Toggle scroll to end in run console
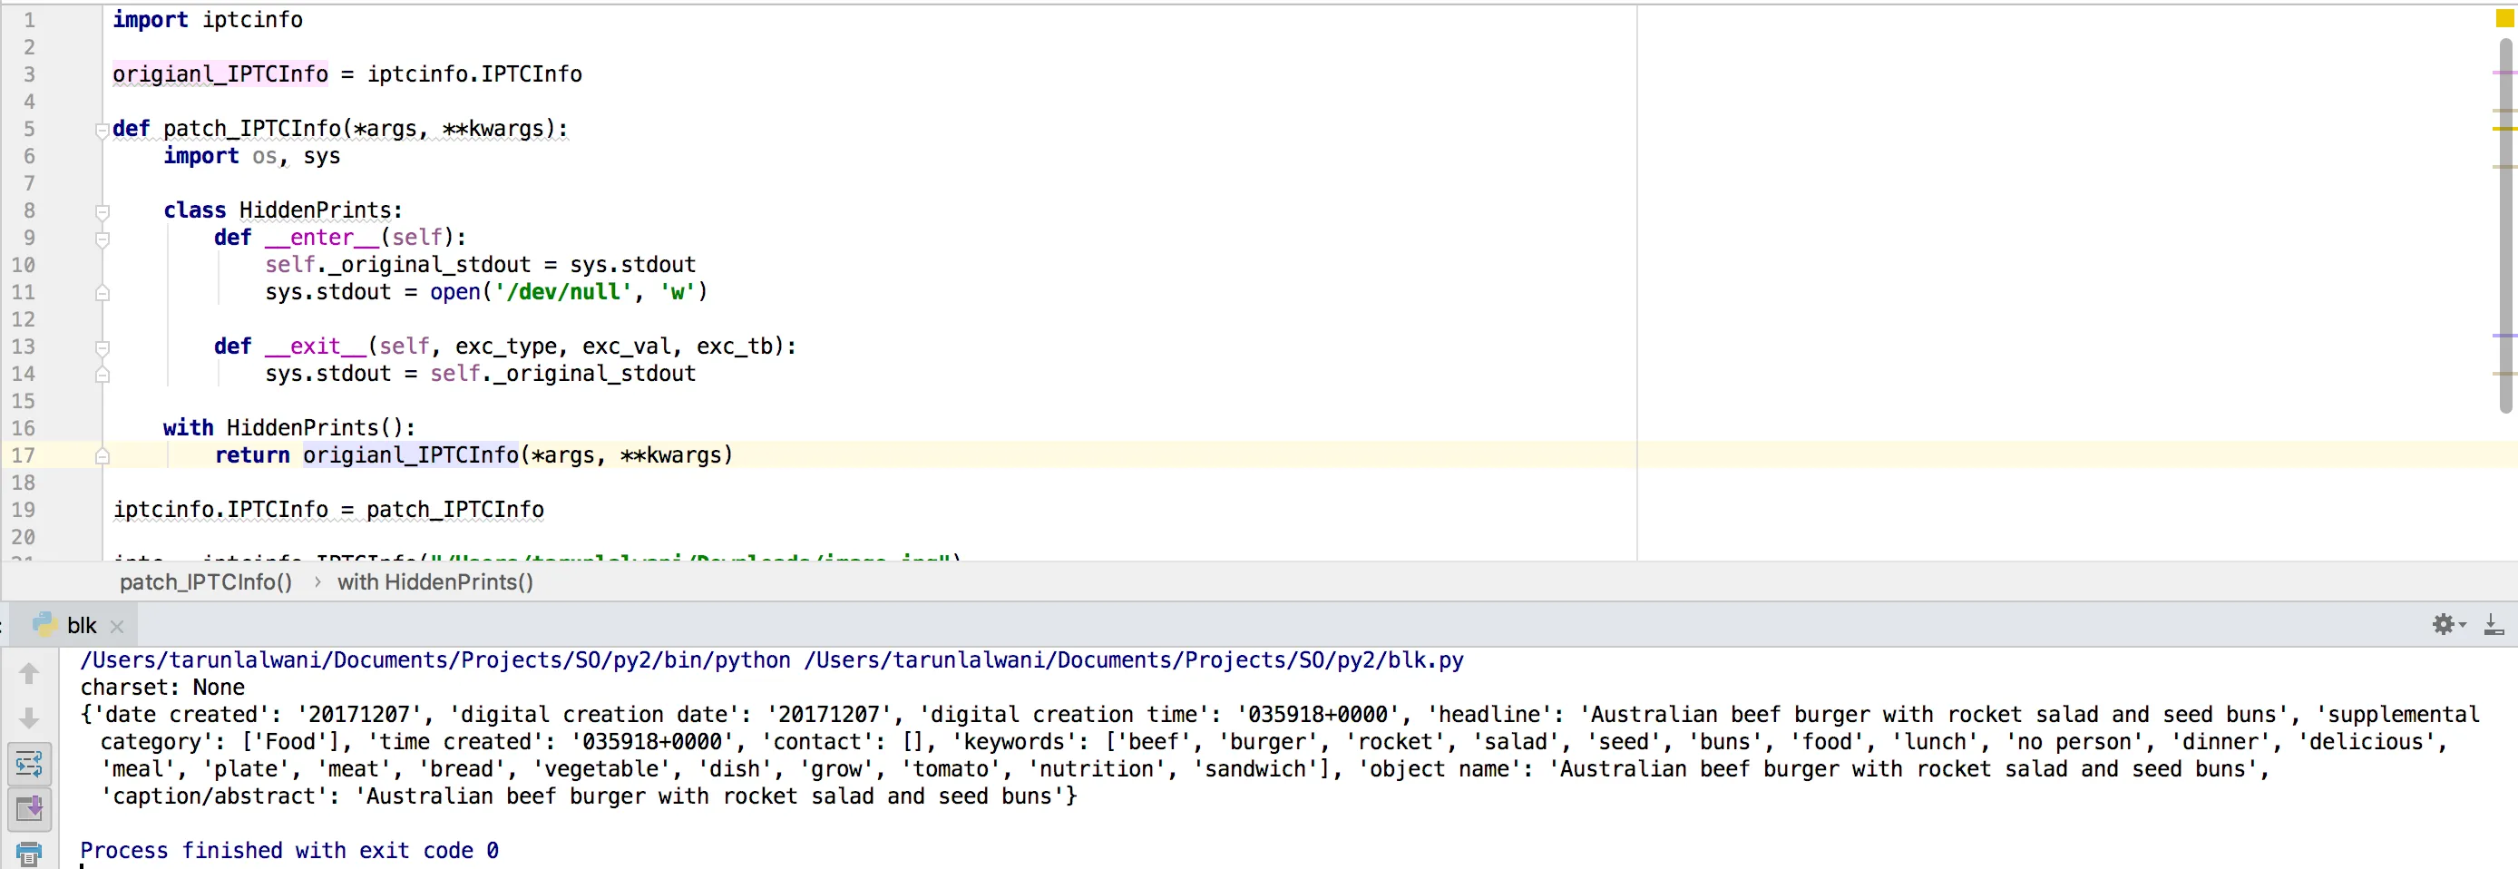 click(29, 808)
